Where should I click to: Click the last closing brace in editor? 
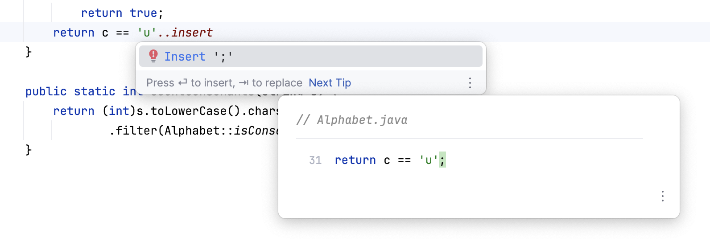point(29,150)
